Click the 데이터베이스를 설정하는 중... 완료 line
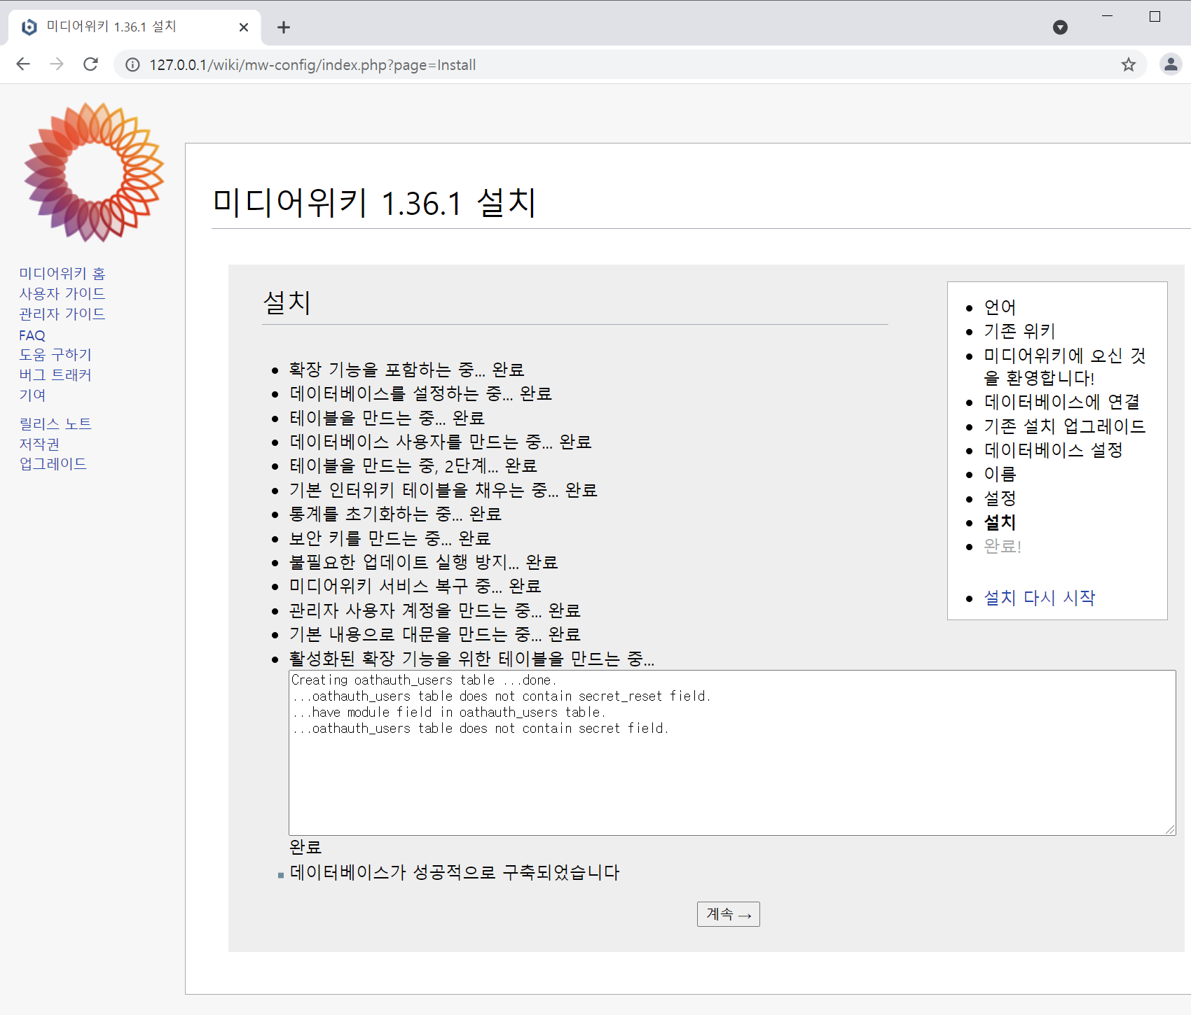Screen dimensions: 1191x1015 click(420, 393)
